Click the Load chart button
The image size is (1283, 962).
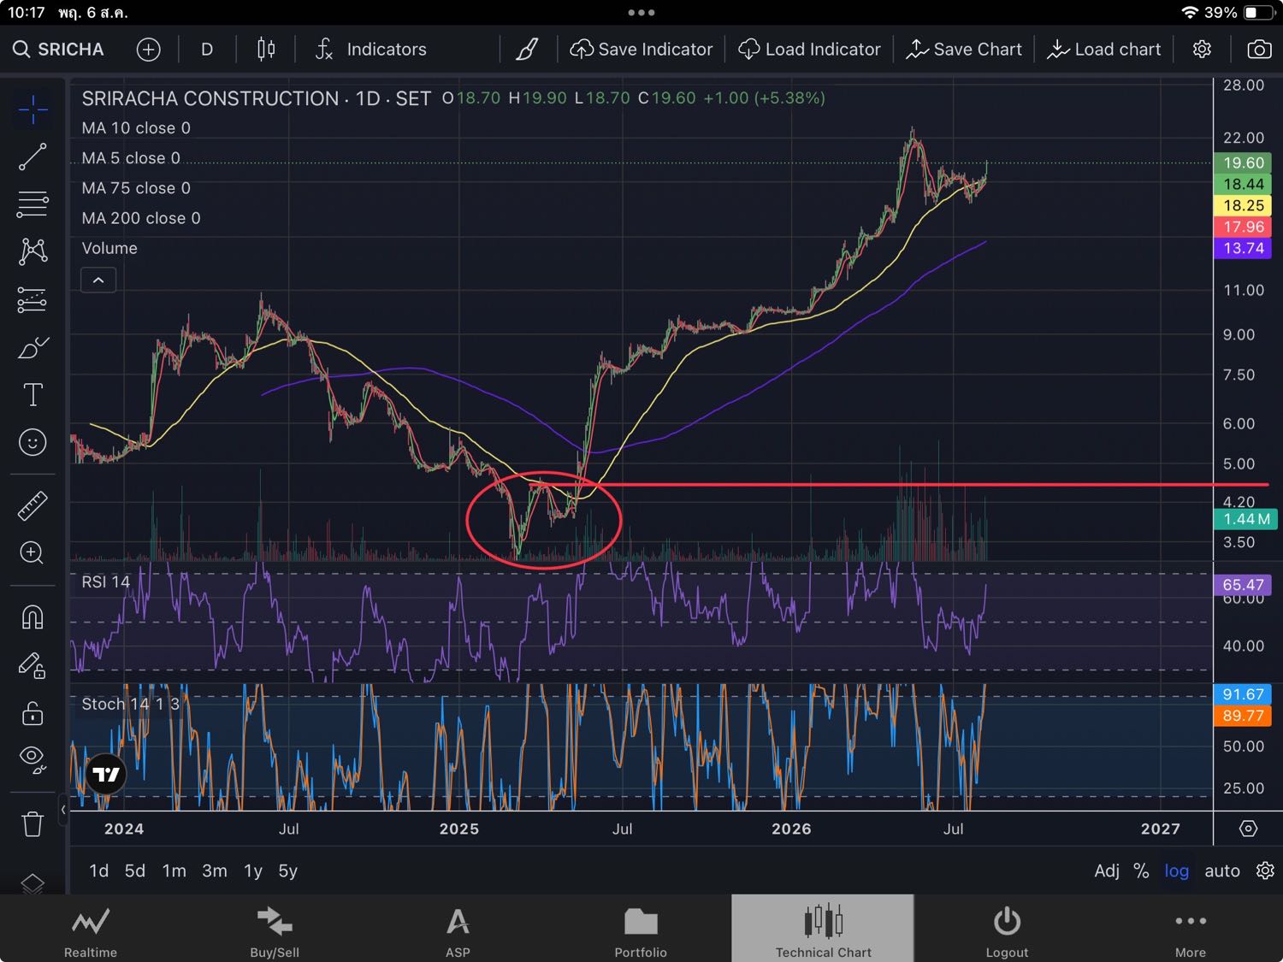pyautogui.click(x=1104, y=50)
